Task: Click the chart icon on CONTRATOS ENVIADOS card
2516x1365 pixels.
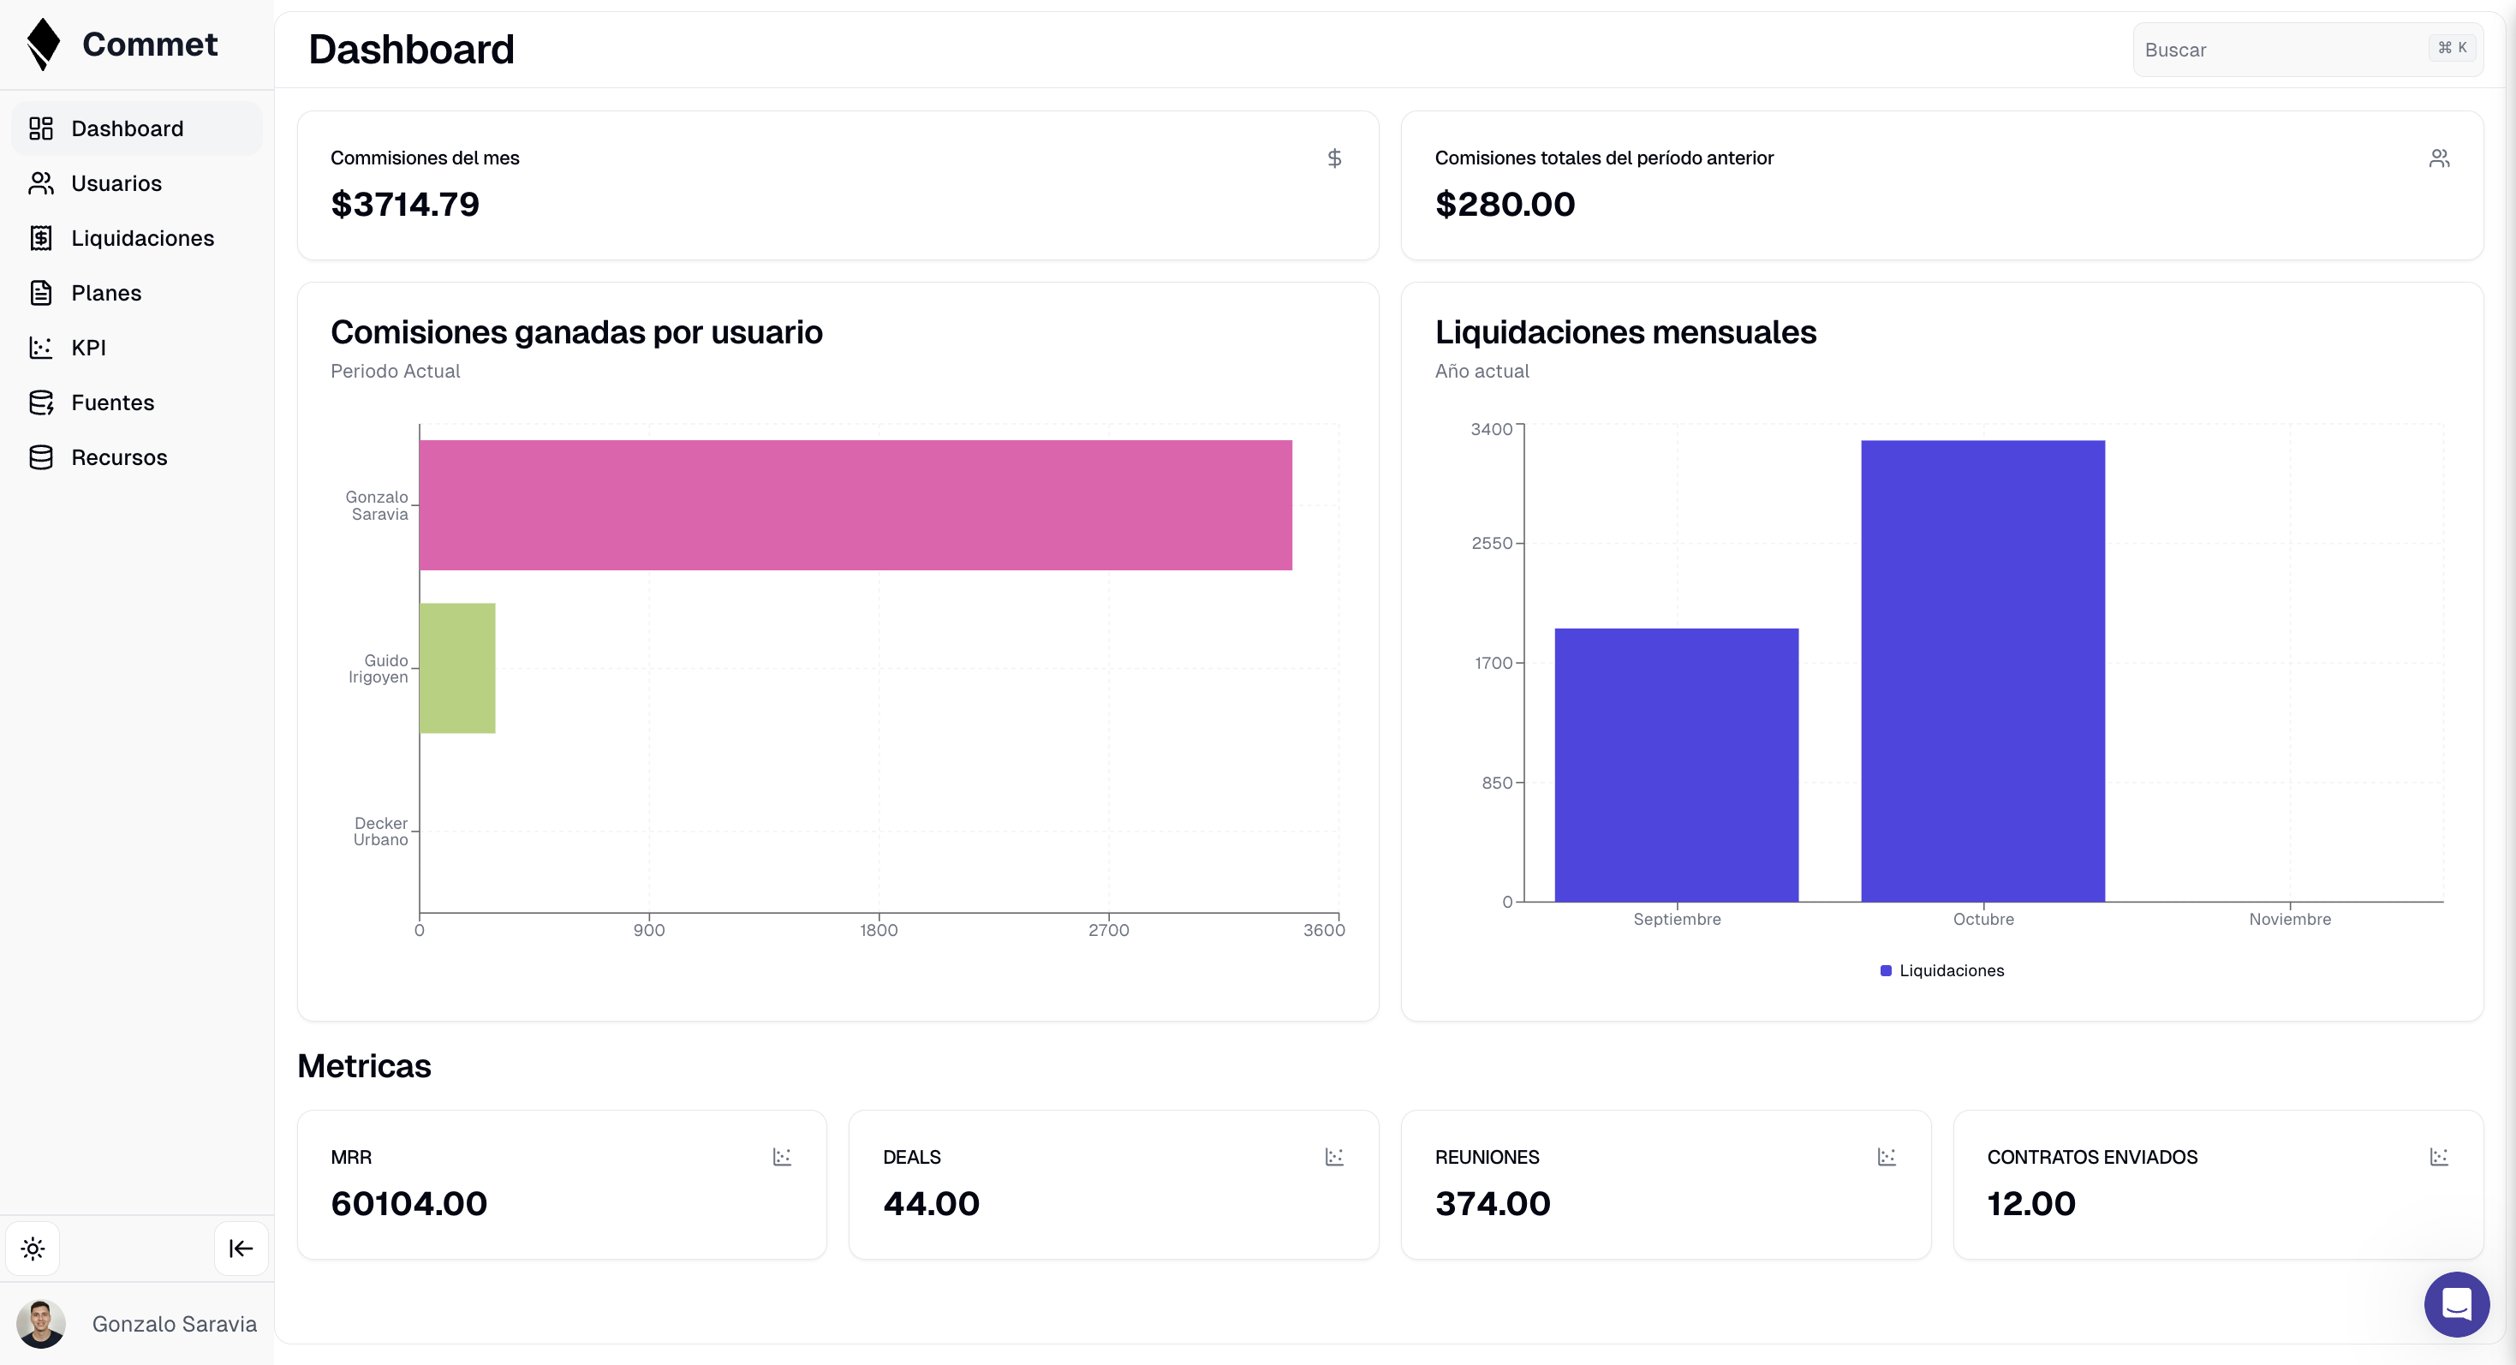Action: tap(2439, 1156)
